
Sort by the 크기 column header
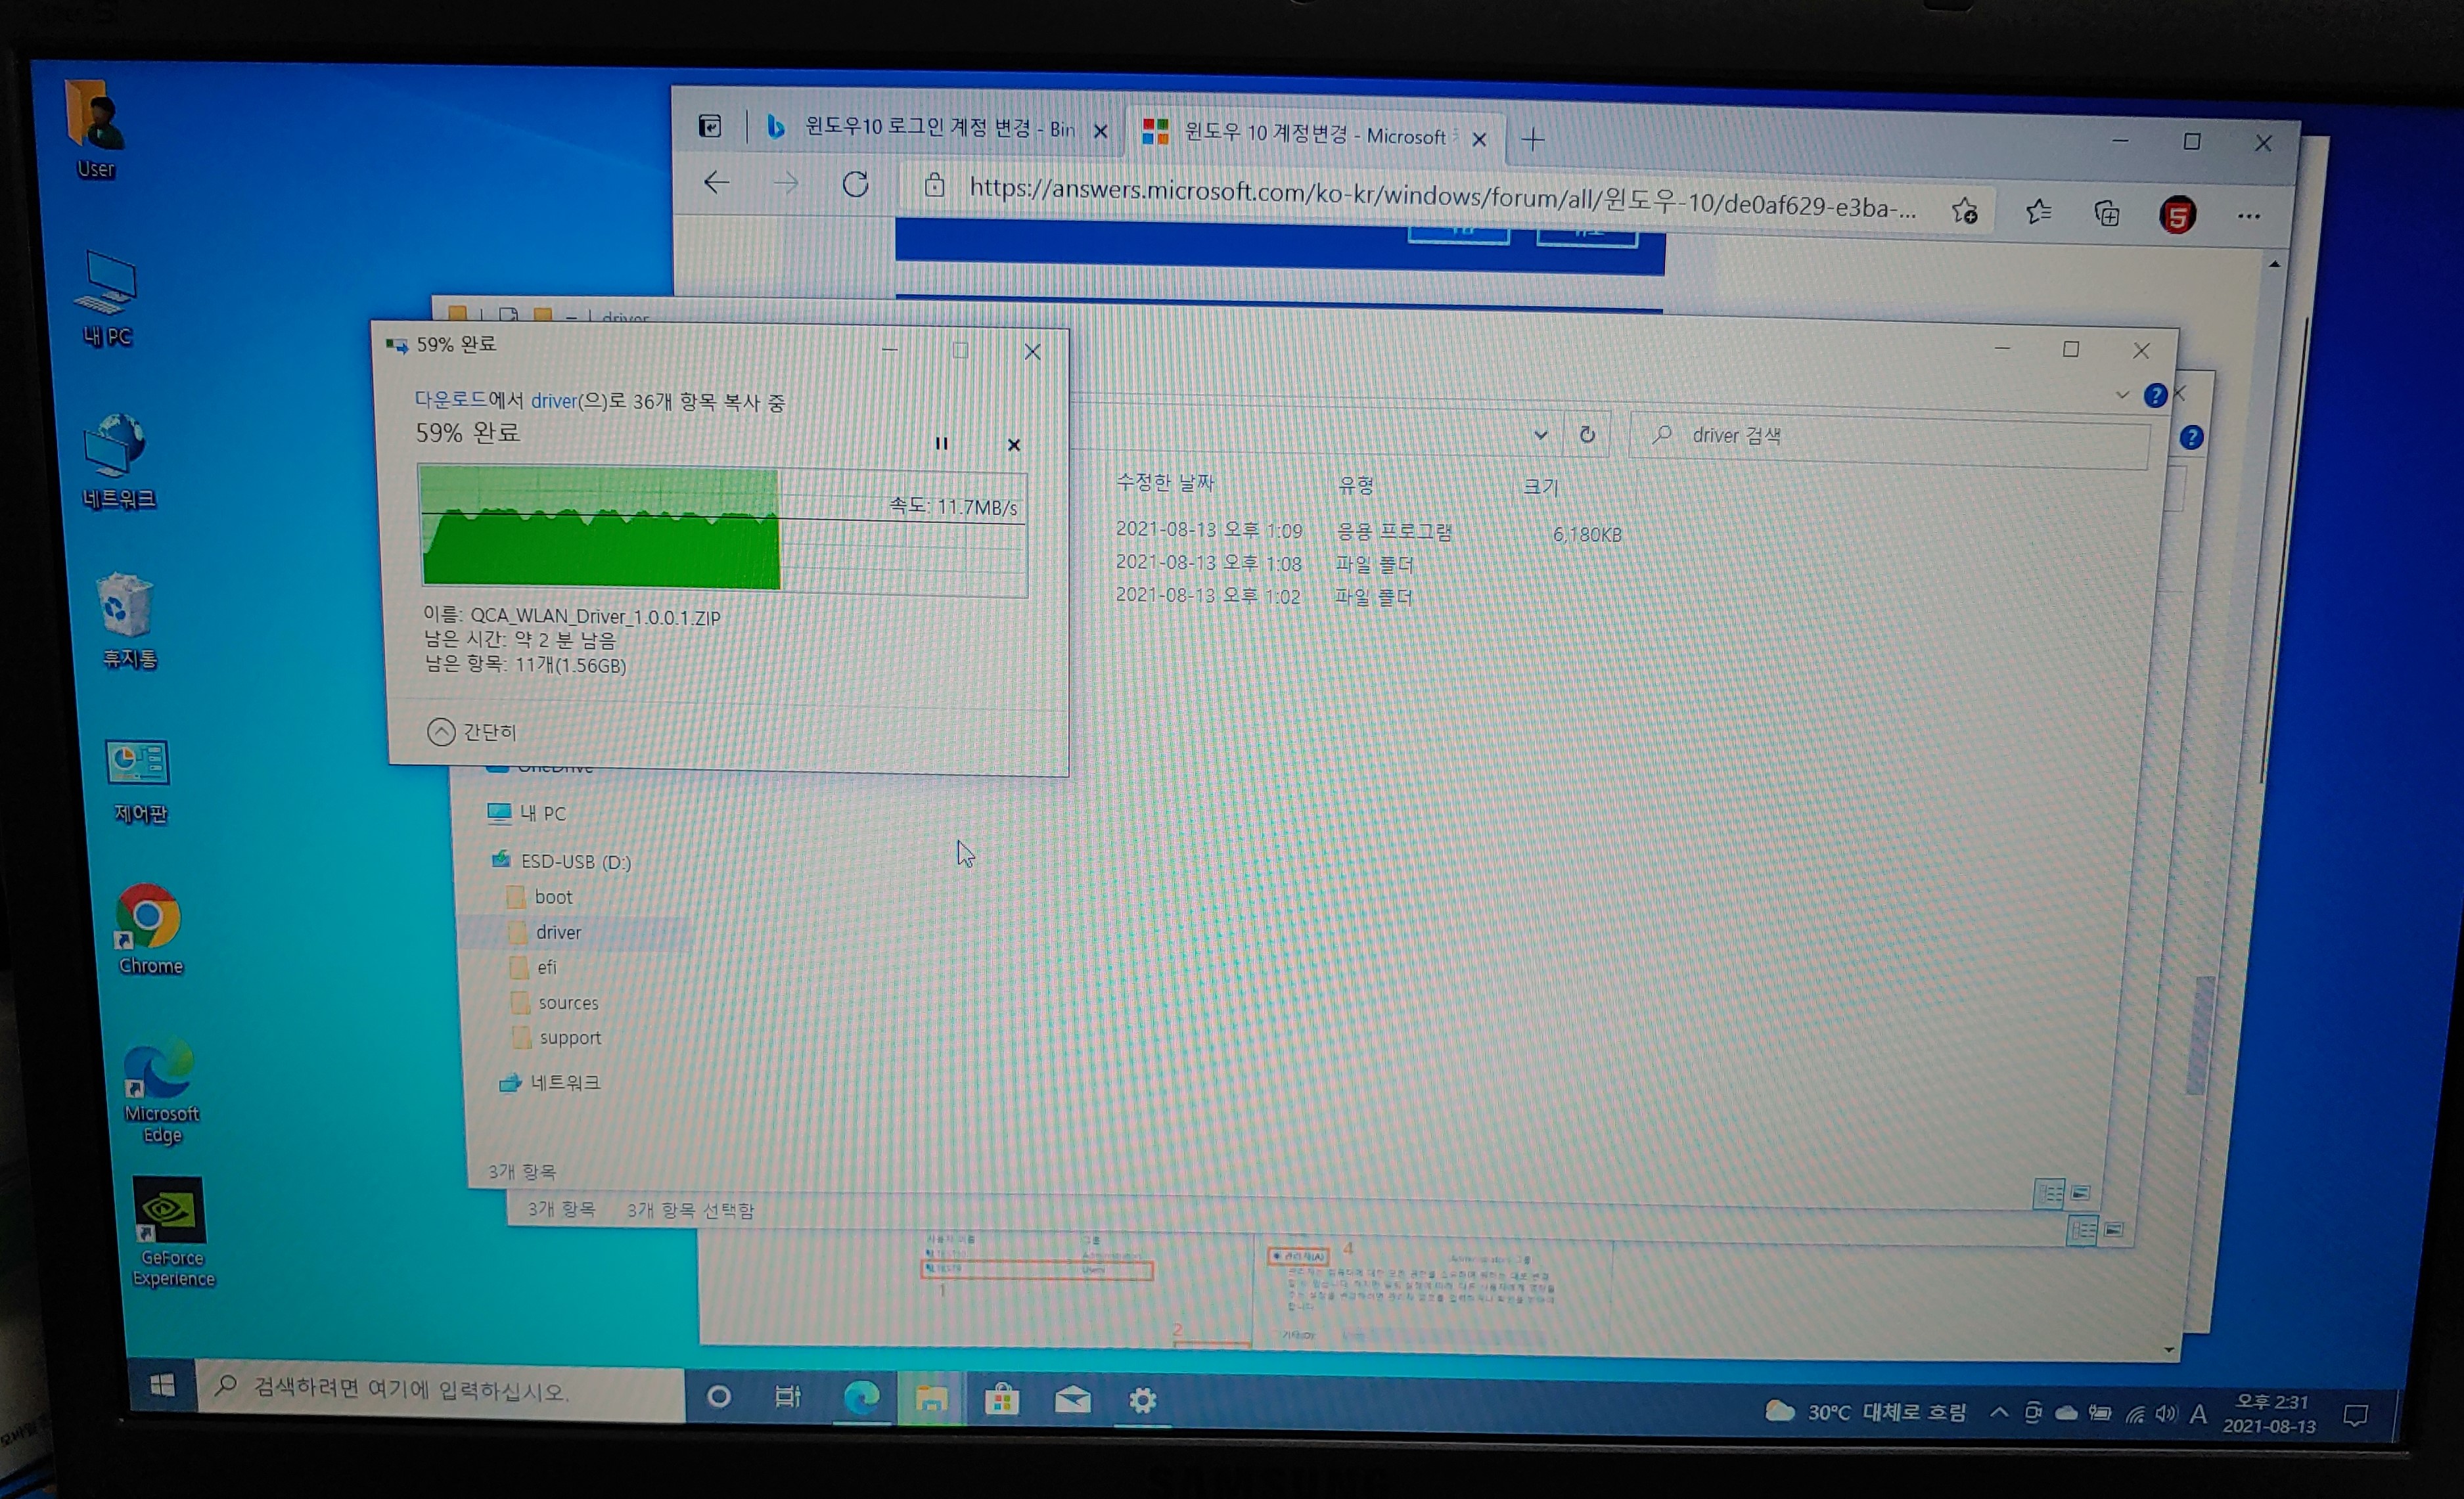click(x=1540, y=487)
